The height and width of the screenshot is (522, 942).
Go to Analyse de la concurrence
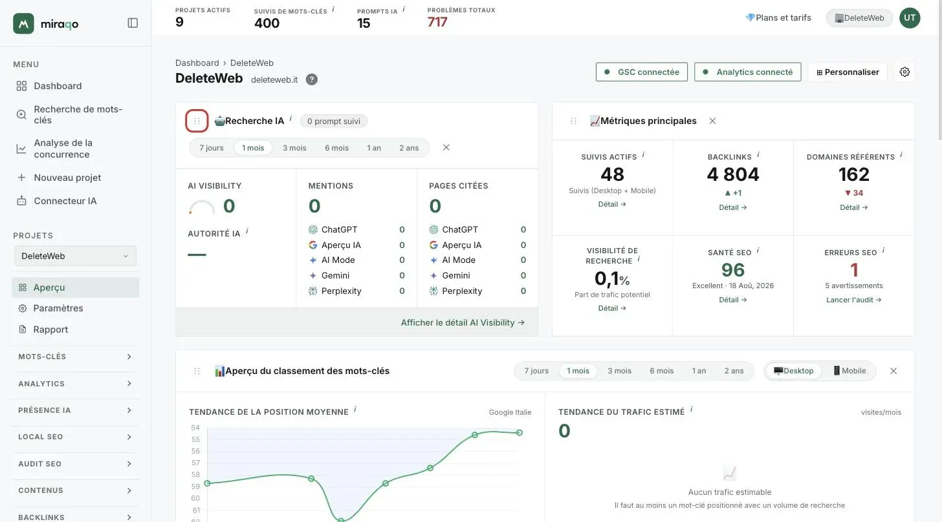pos(76,149)
